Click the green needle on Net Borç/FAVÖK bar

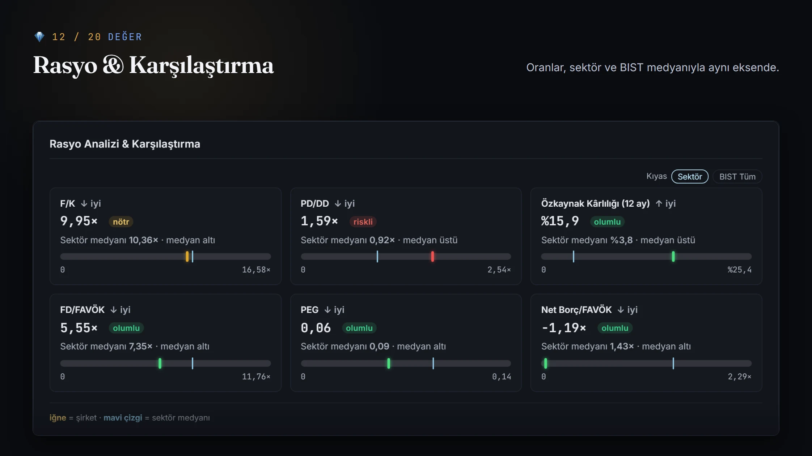pyautogui.click(x=546, y=363)
